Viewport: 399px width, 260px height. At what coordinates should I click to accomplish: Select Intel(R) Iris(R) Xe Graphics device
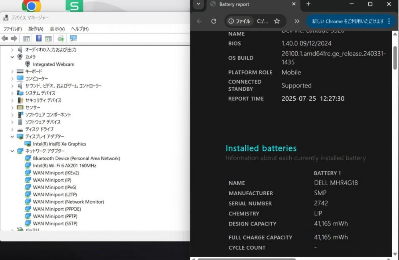tap(59, 144)
